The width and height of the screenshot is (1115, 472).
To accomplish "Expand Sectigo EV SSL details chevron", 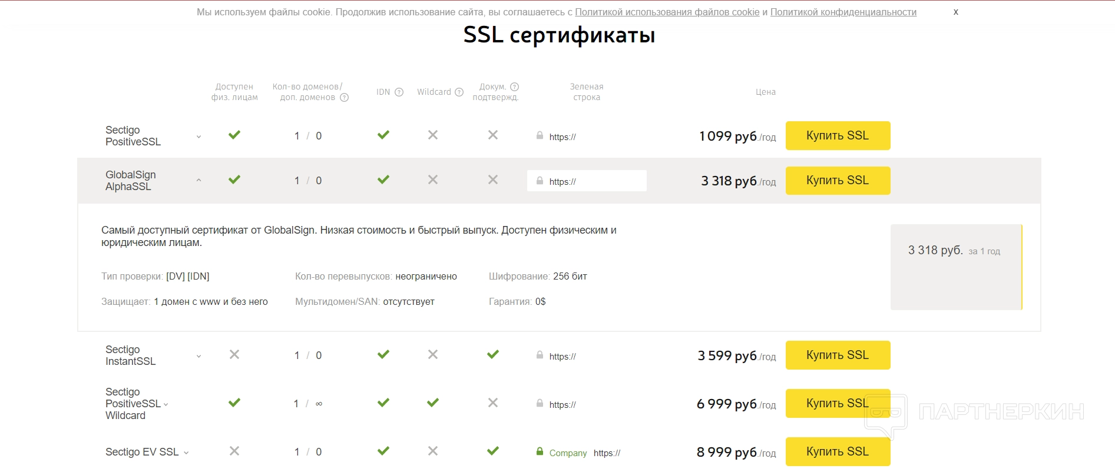I will 186,453.
